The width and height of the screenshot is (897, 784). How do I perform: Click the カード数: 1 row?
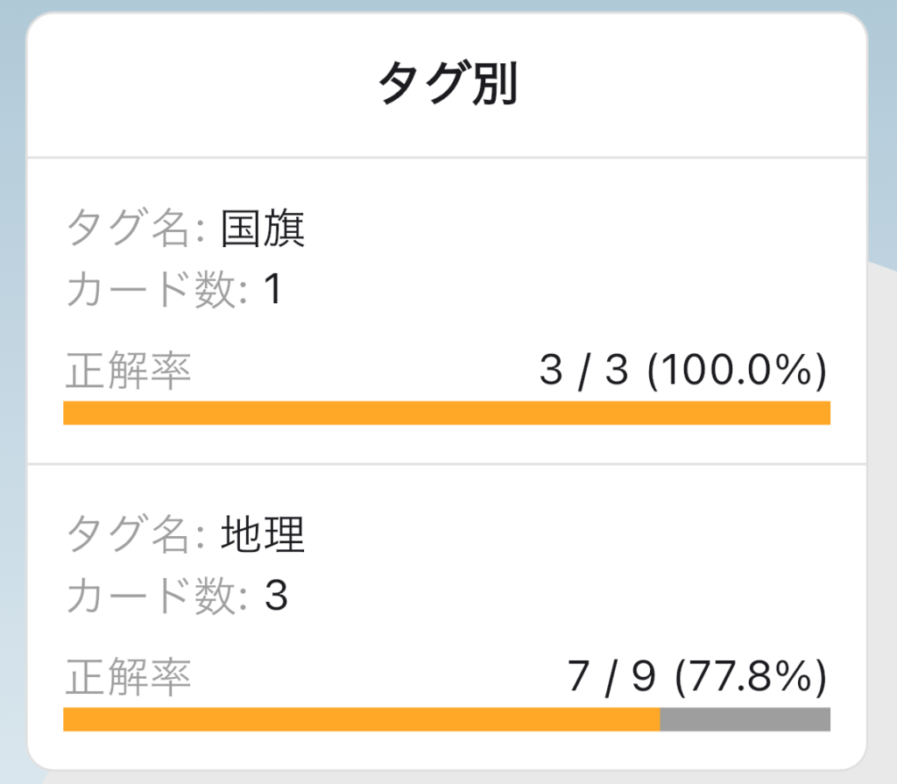click(174, 289)
